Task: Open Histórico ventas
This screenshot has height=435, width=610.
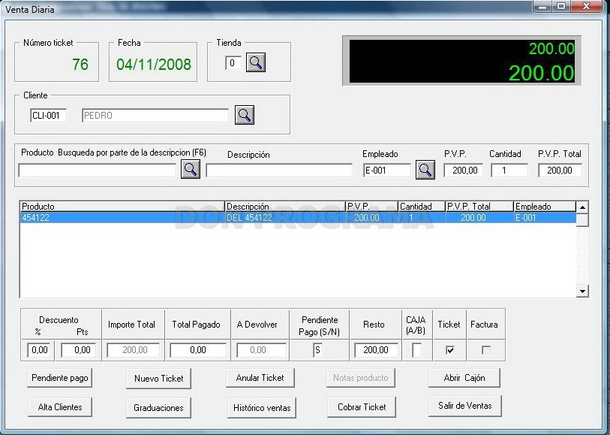Action: click(262, 407)
